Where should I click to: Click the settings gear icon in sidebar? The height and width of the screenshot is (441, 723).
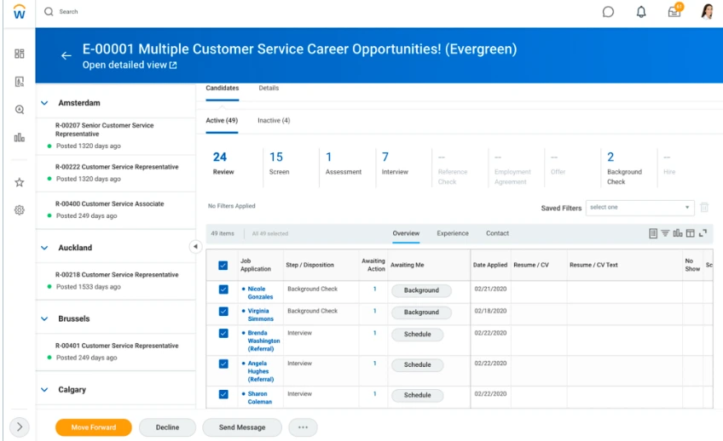pos(20,210)
